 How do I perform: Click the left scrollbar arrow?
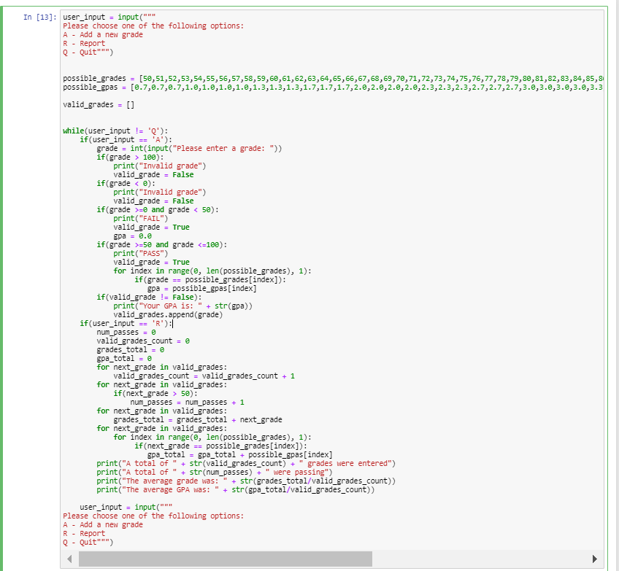tap(69, 559)
